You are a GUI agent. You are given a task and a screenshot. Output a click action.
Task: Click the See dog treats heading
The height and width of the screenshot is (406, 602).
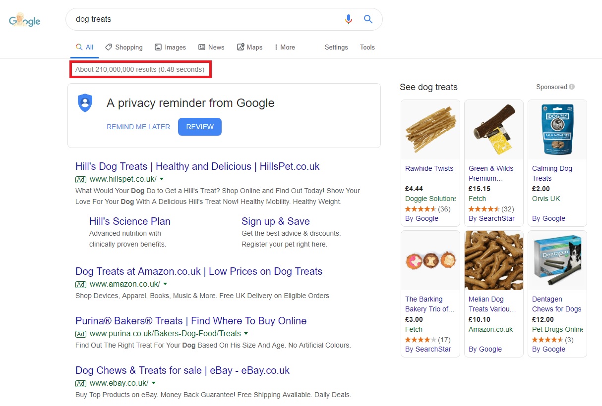coord(428,87)
